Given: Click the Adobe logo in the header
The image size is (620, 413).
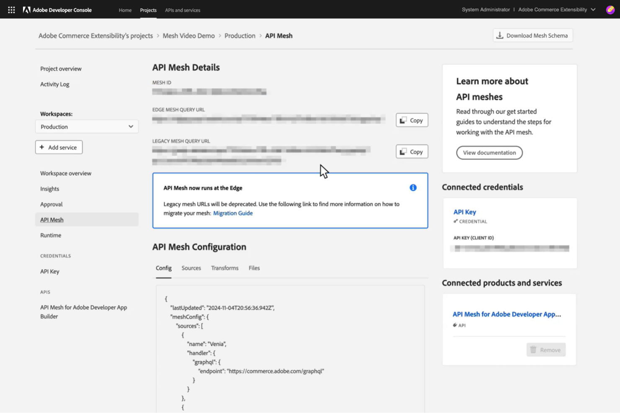Looking at the screenshot, I should pyautogui.click(x=26, y=9).
